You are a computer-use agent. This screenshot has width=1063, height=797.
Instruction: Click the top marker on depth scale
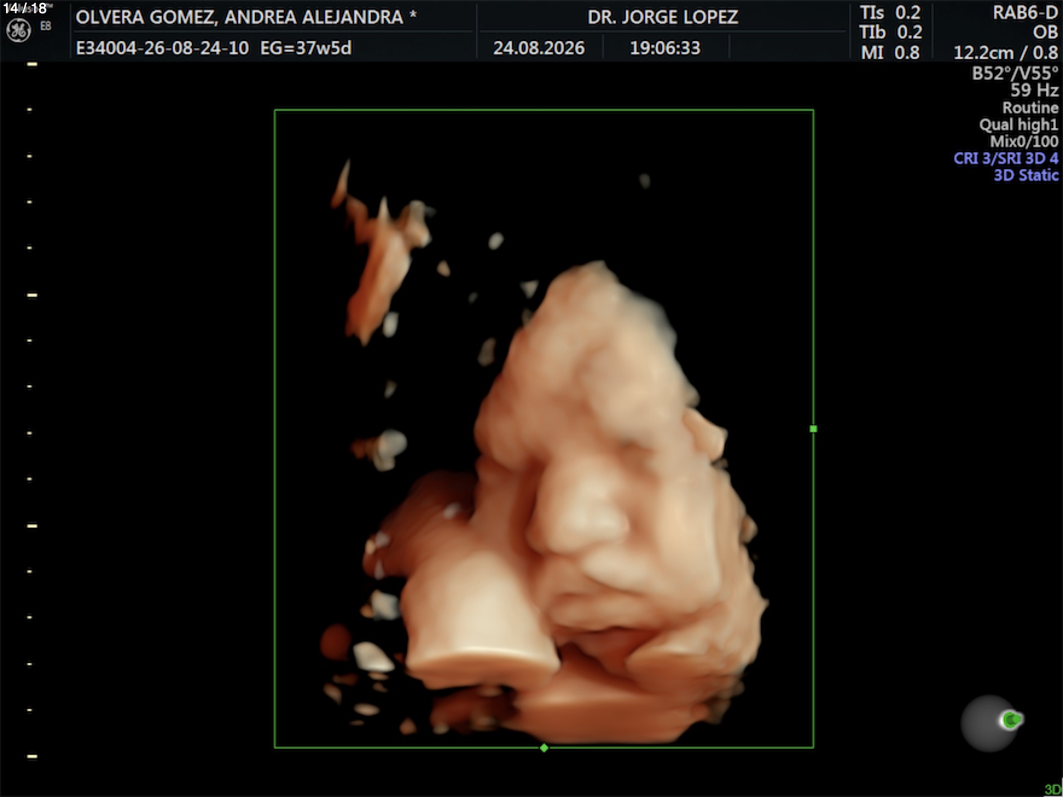[32, 64]
